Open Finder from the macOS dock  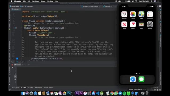click(x=23, y=93)
